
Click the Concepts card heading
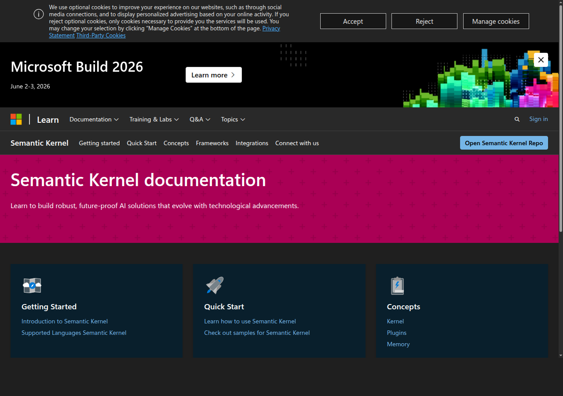point(403,307)
